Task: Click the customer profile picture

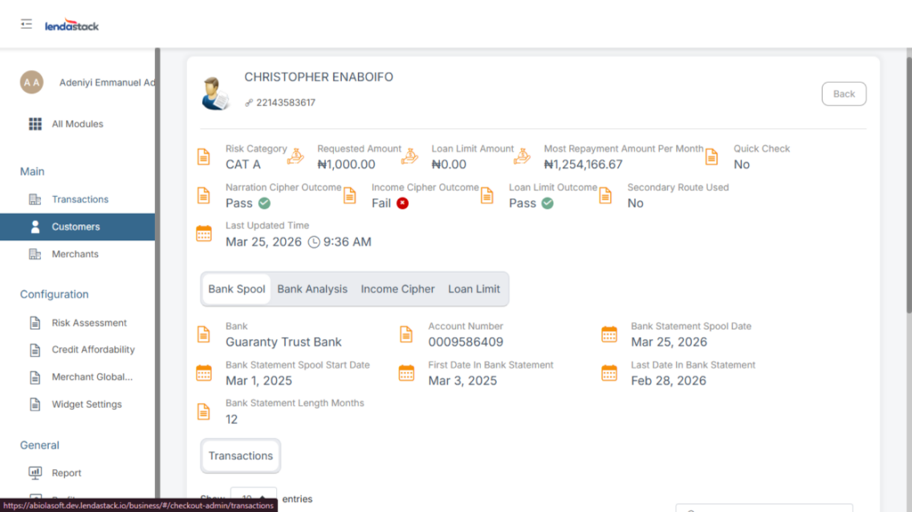Action: tap(215, 93)
